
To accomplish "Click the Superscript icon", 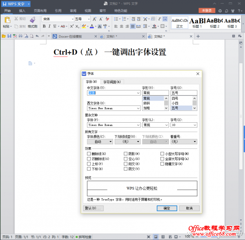I will [72, 26].
